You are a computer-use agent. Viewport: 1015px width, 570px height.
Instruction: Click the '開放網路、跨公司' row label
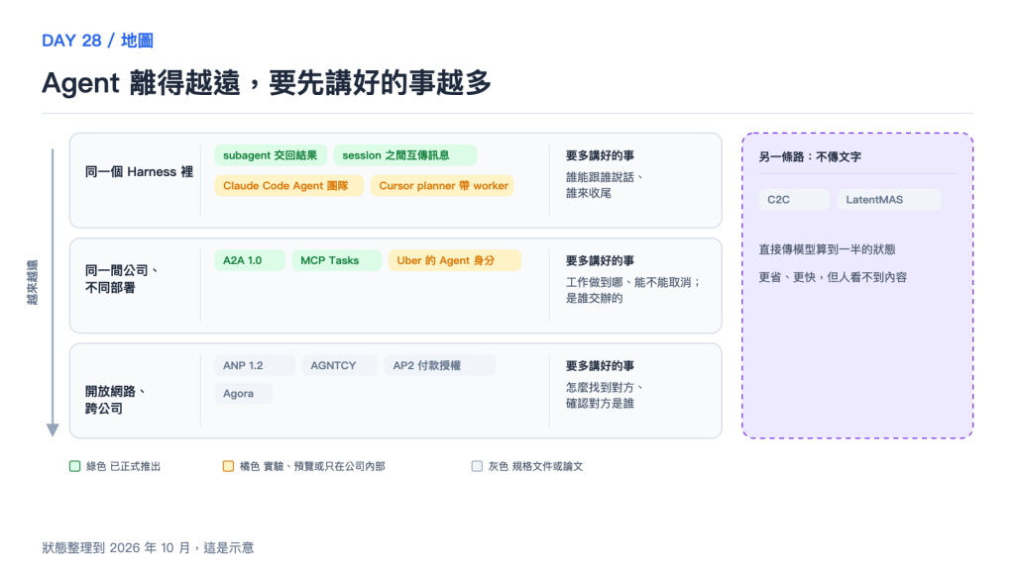[115, 400]
